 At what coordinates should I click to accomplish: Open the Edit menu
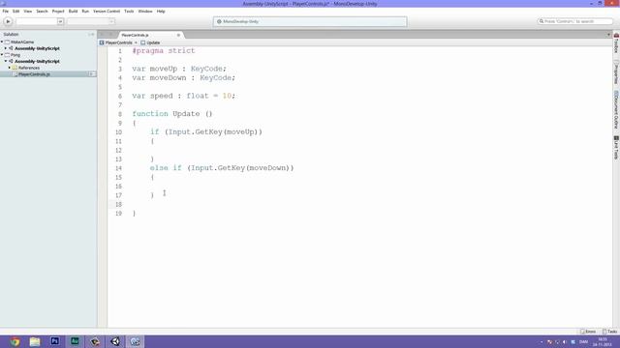pos(16,12)
